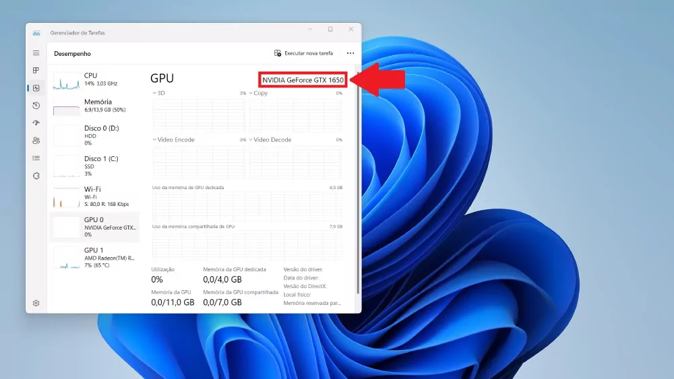
Task: Open the Startup apps gauge icon
Action: tap(36, 123)
